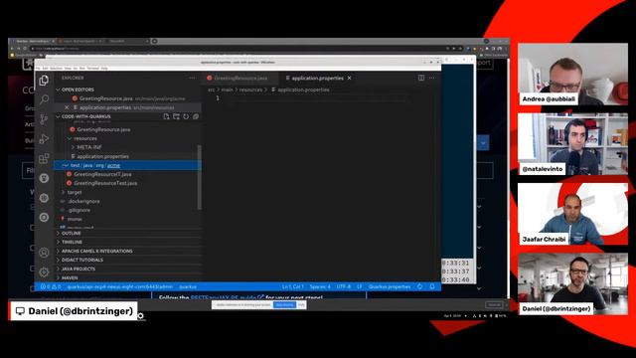Click the Spaces: 4 indentation setting
This screenshot has width=636, height=358.
pyautogui.click(x=320, y=286)
